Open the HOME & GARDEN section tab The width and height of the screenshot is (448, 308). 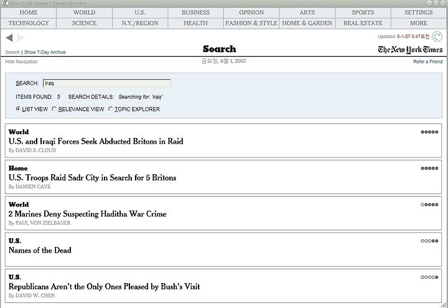coord(307,24)
